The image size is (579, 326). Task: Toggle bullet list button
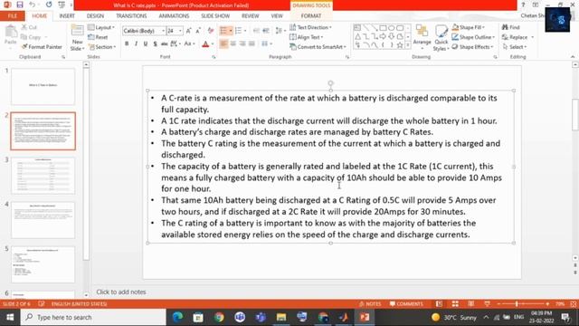pyautogui.click(x=223, y=31)
